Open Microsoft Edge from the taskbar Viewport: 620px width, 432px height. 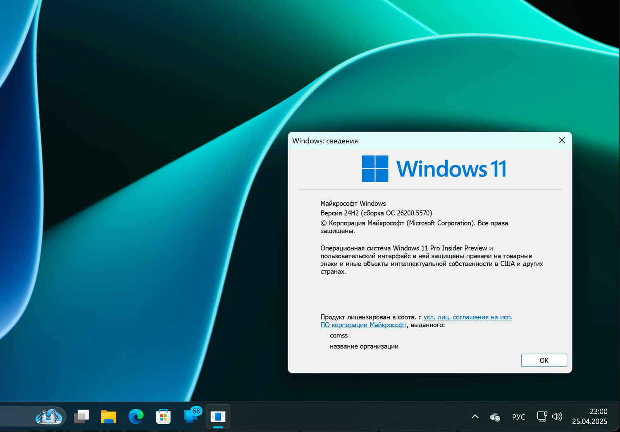pos(136,416)
